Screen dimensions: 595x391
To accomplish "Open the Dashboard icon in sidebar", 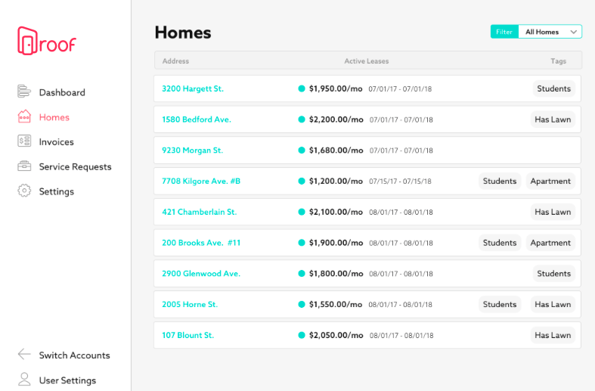I will pos(24,92).
